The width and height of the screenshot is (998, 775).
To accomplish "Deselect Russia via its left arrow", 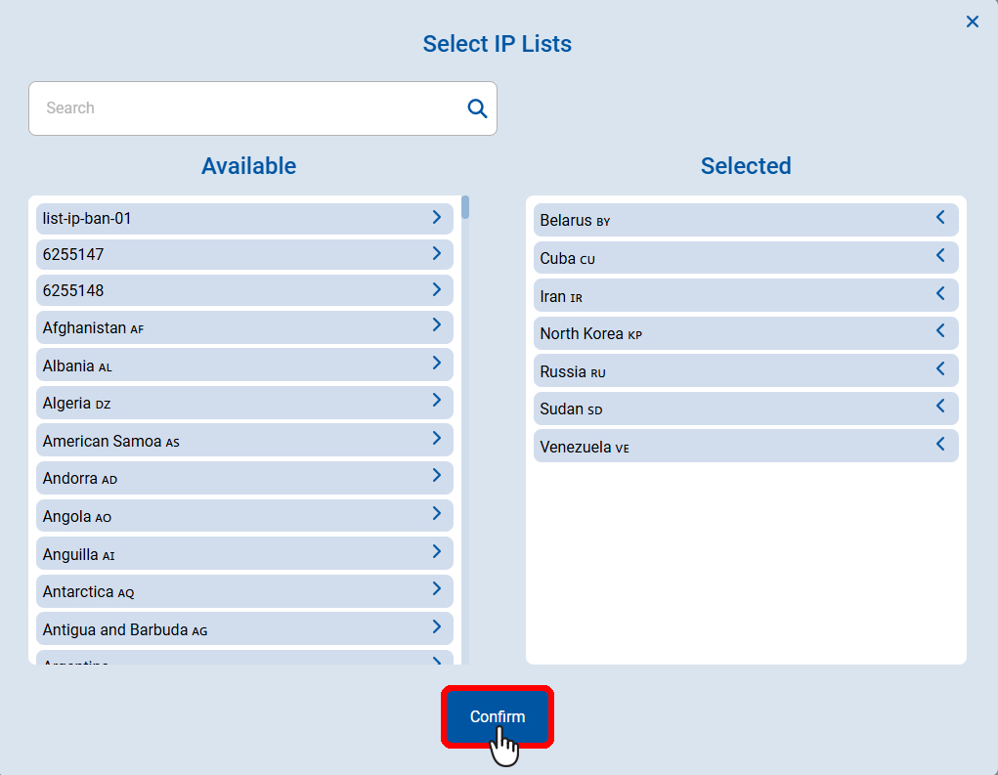I will [x=940, y=368].
